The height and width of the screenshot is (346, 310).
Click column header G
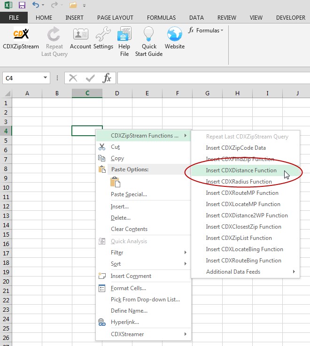click(207, 93)
